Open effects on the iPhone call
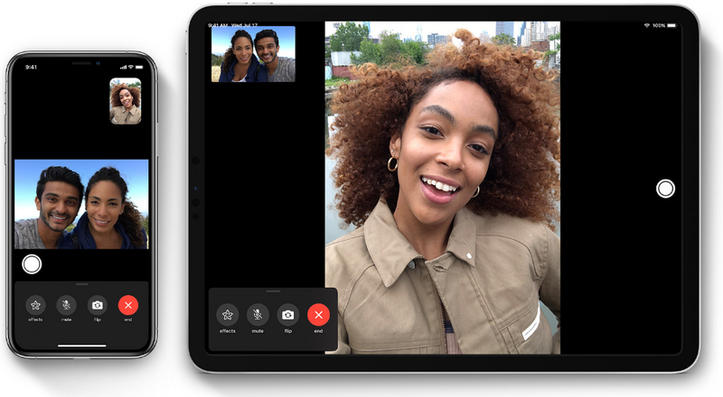Viewport: 723px width, 397px height. (x=35, y=305)
